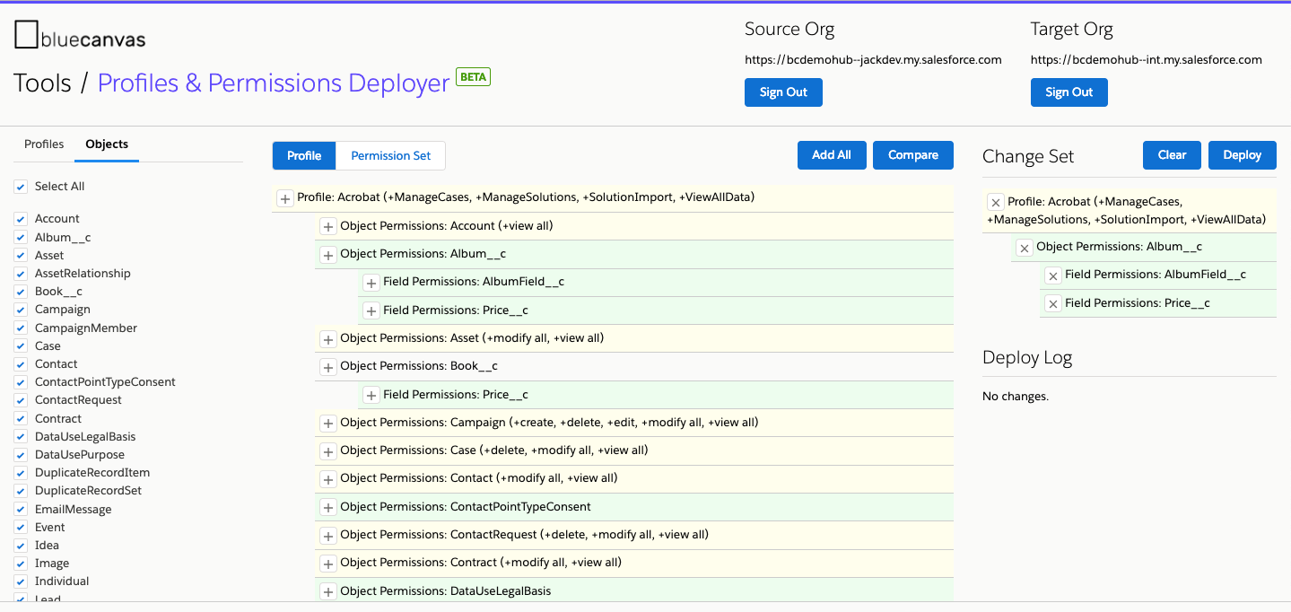Uncheck the Account object checkbox
Viewport: 1291px width, 612px height.
(21, 219)
